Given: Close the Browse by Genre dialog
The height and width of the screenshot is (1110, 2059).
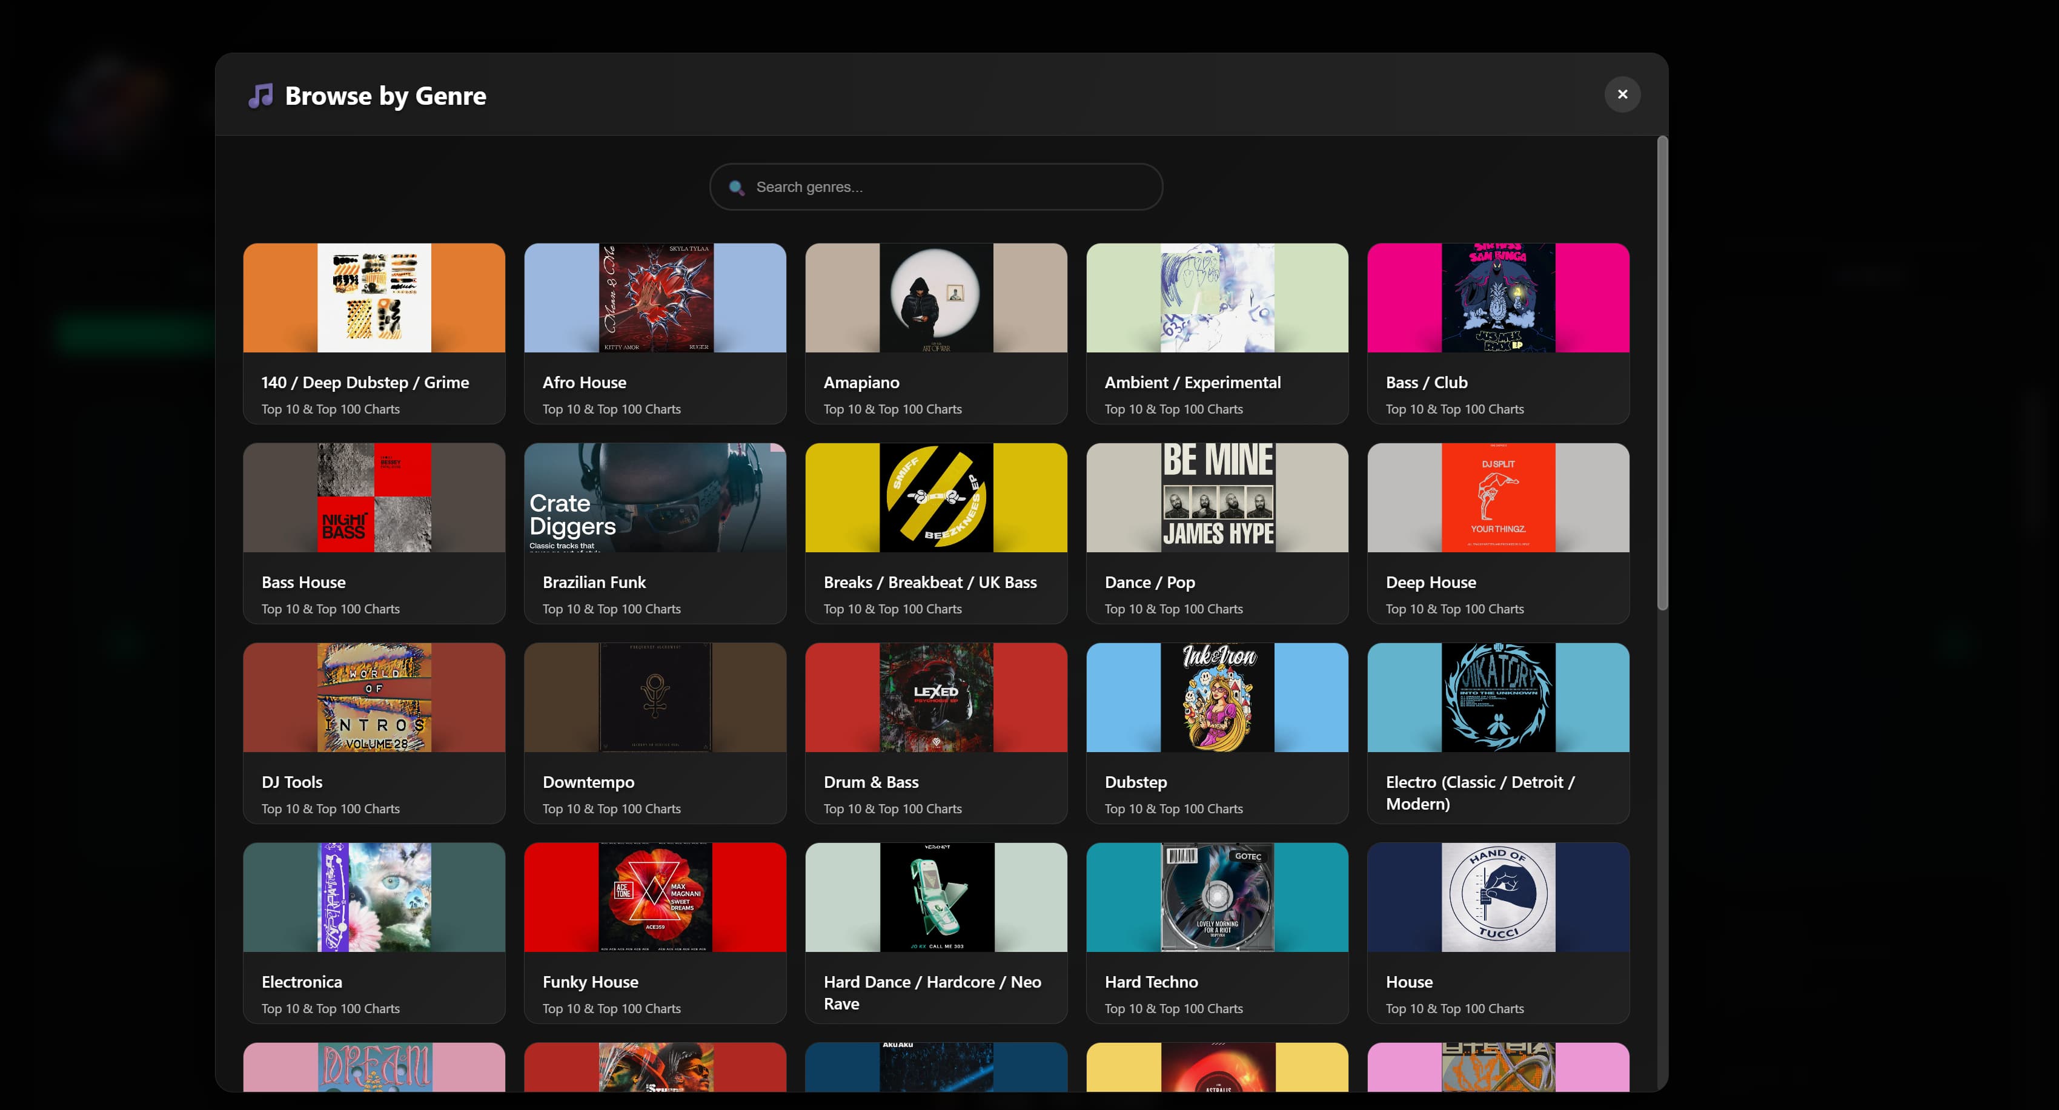Looking at the screenshot, I should click(x=1622, y=94).
